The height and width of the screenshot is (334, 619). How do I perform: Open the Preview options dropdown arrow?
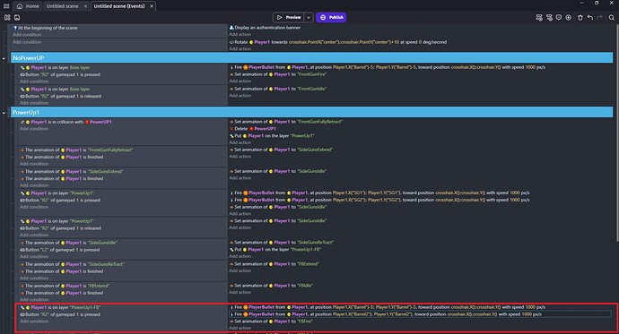[309, 17]
